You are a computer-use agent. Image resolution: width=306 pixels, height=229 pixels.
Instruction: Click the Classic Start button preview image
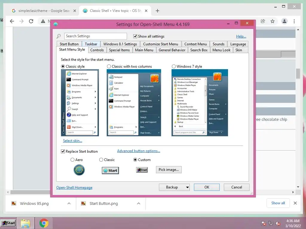(111, 170)
